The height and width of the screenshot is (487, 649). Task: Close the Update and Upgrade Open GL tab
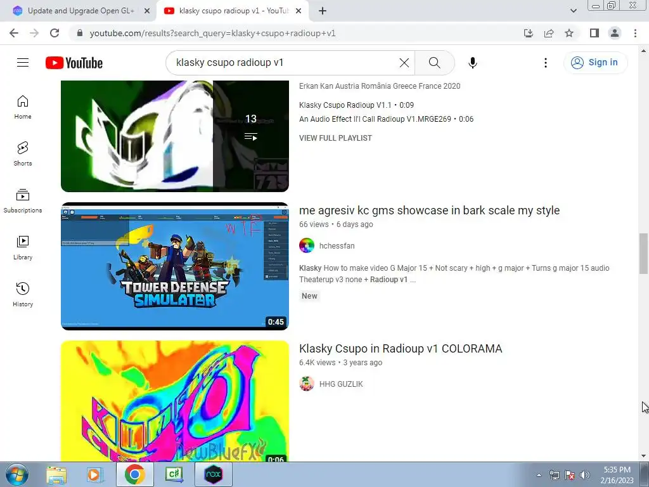point(146,11)
